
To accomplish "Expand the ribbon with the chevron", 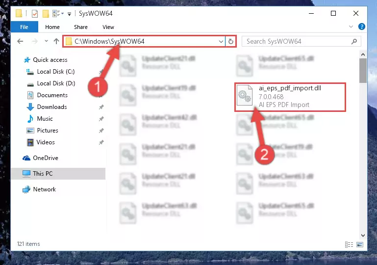I will pyautogui.click(x=351, y=26).
